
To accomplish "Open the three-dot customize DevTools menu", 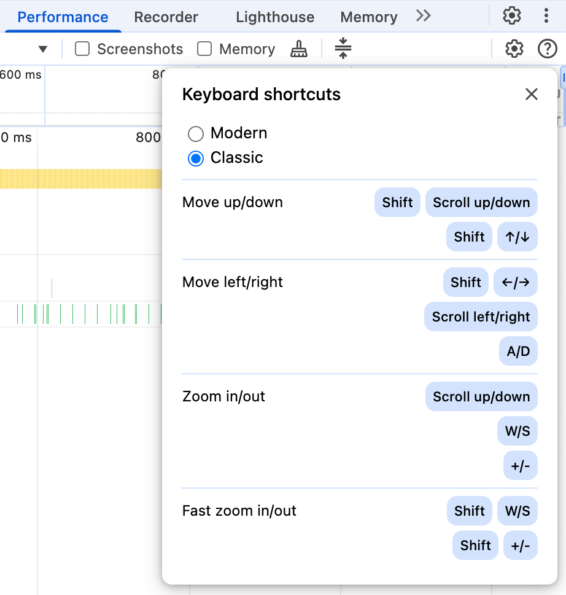I will click(x=546, y=17).
